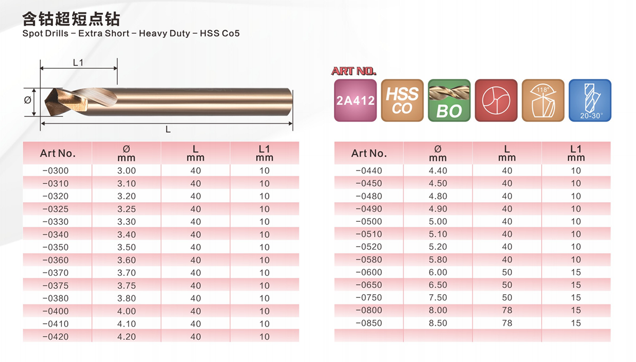Click the length 78 in the -0850 row

[507, 323]
